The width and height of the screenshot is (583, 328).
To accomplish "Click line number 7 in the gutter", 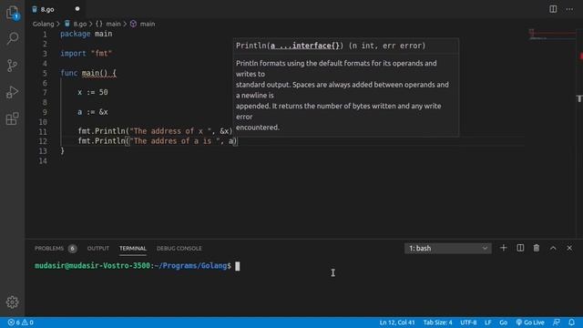I will [x=45, y=93].
